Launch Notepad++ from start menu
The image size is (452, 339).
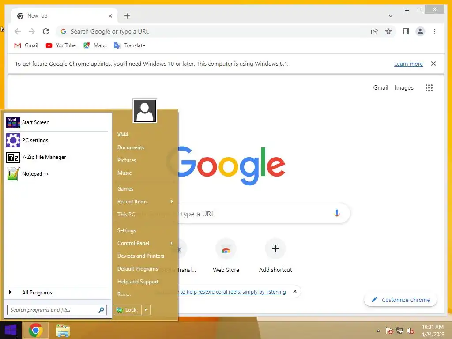tap(57, 174)
